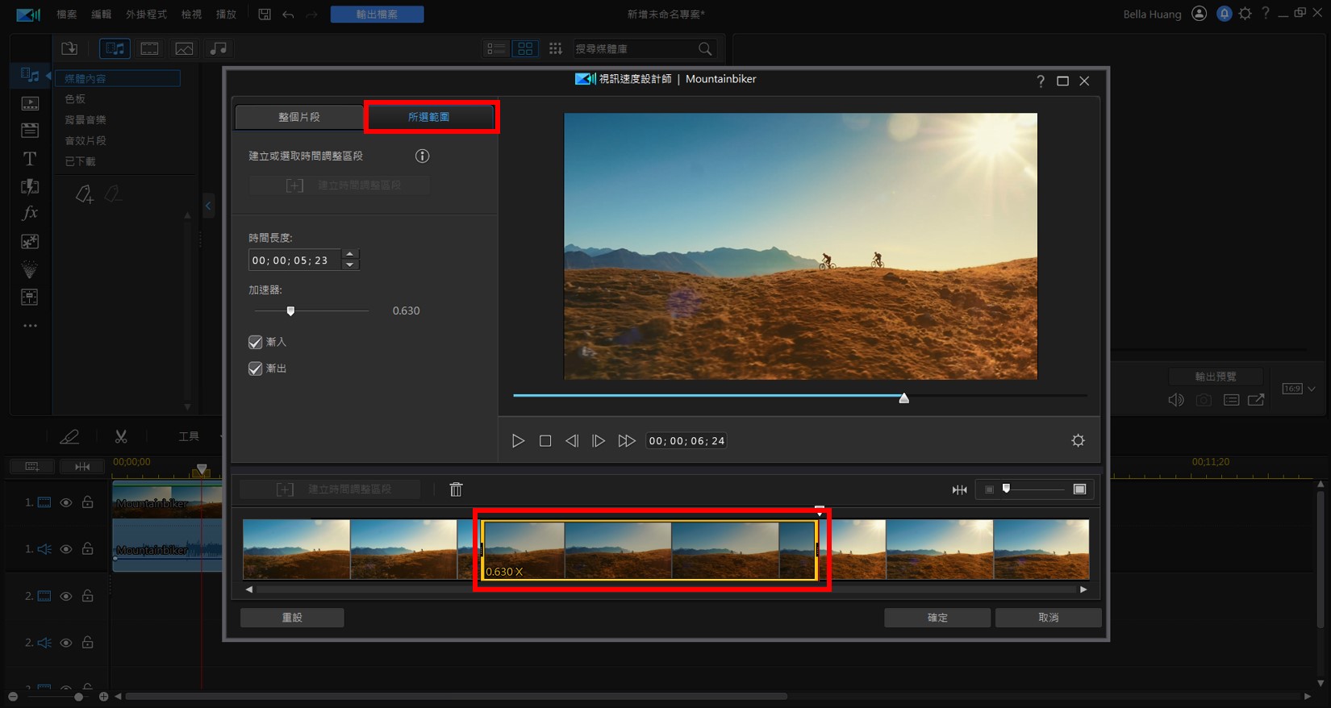Select the 背景音樂 (Background Music) library category
1331x708 pixels.
pos(86,120)
